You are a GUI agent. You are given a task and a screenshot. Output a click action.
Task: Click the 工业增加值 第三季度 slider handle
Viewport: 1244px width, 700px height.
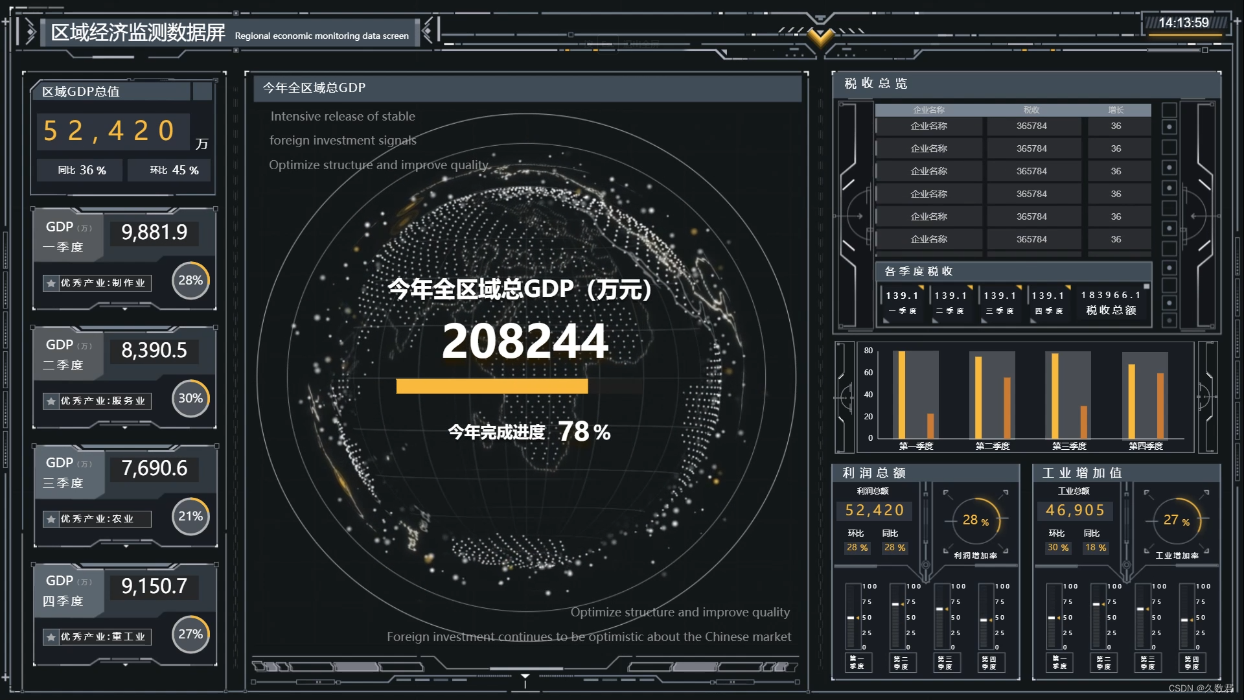point(1141,609)
